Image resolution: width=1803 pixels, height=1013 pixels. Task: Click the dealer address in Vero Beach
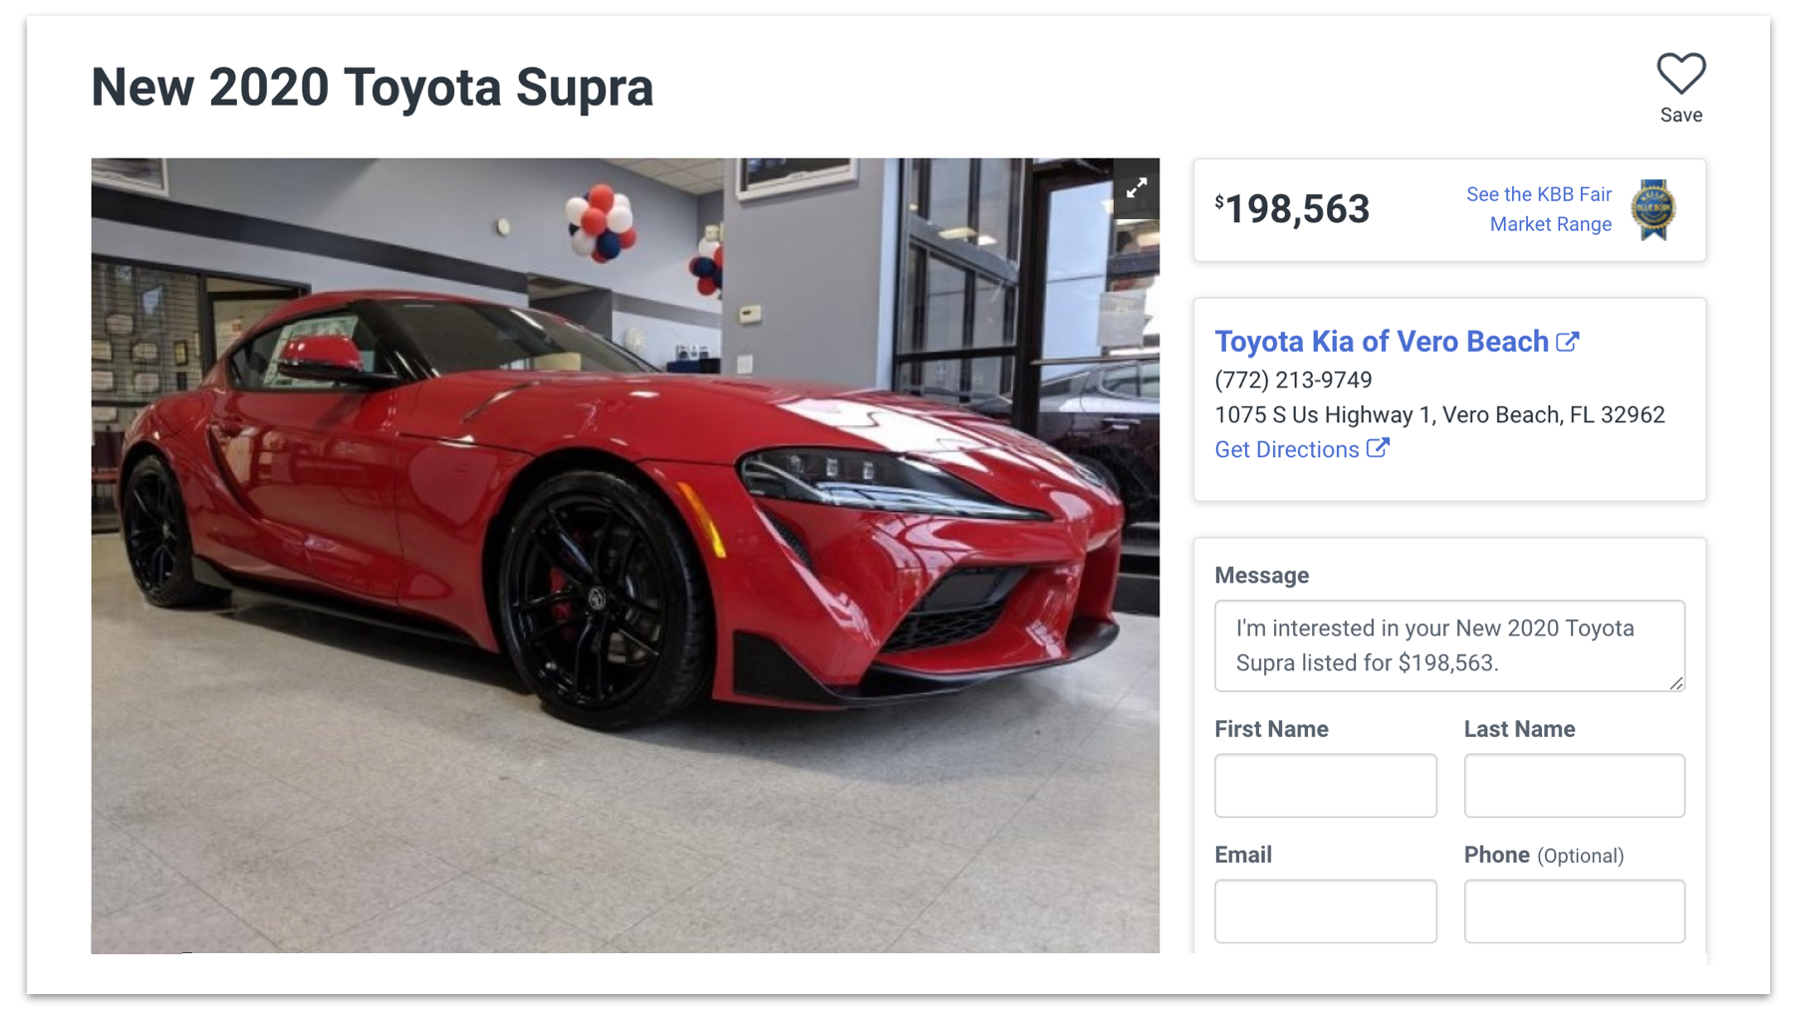(x=1439, y=415)
